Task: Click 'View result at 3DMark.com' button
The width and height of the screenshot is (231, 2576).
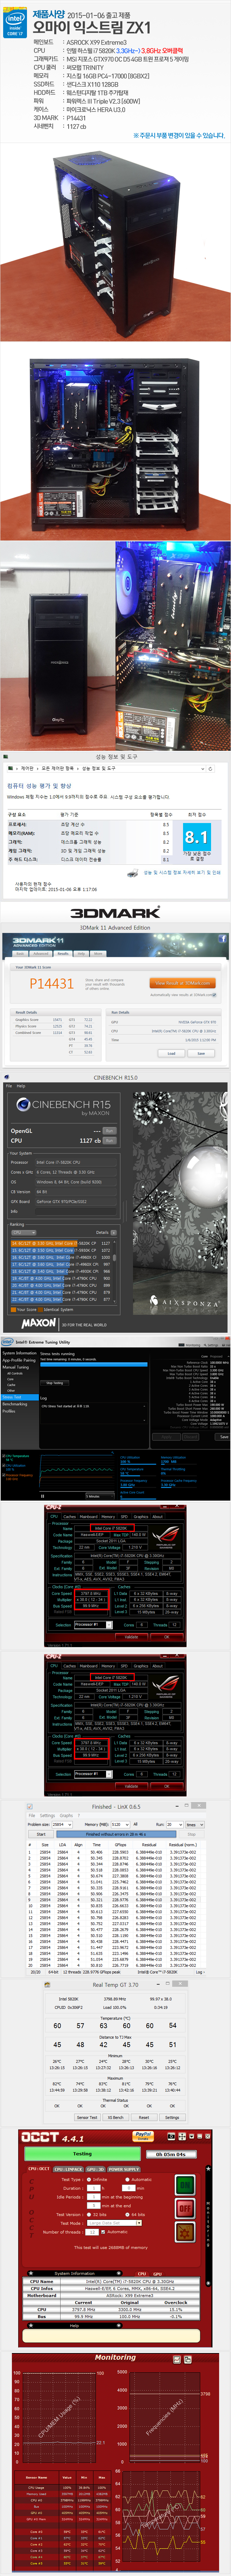Action: click(x=182, y=983)
